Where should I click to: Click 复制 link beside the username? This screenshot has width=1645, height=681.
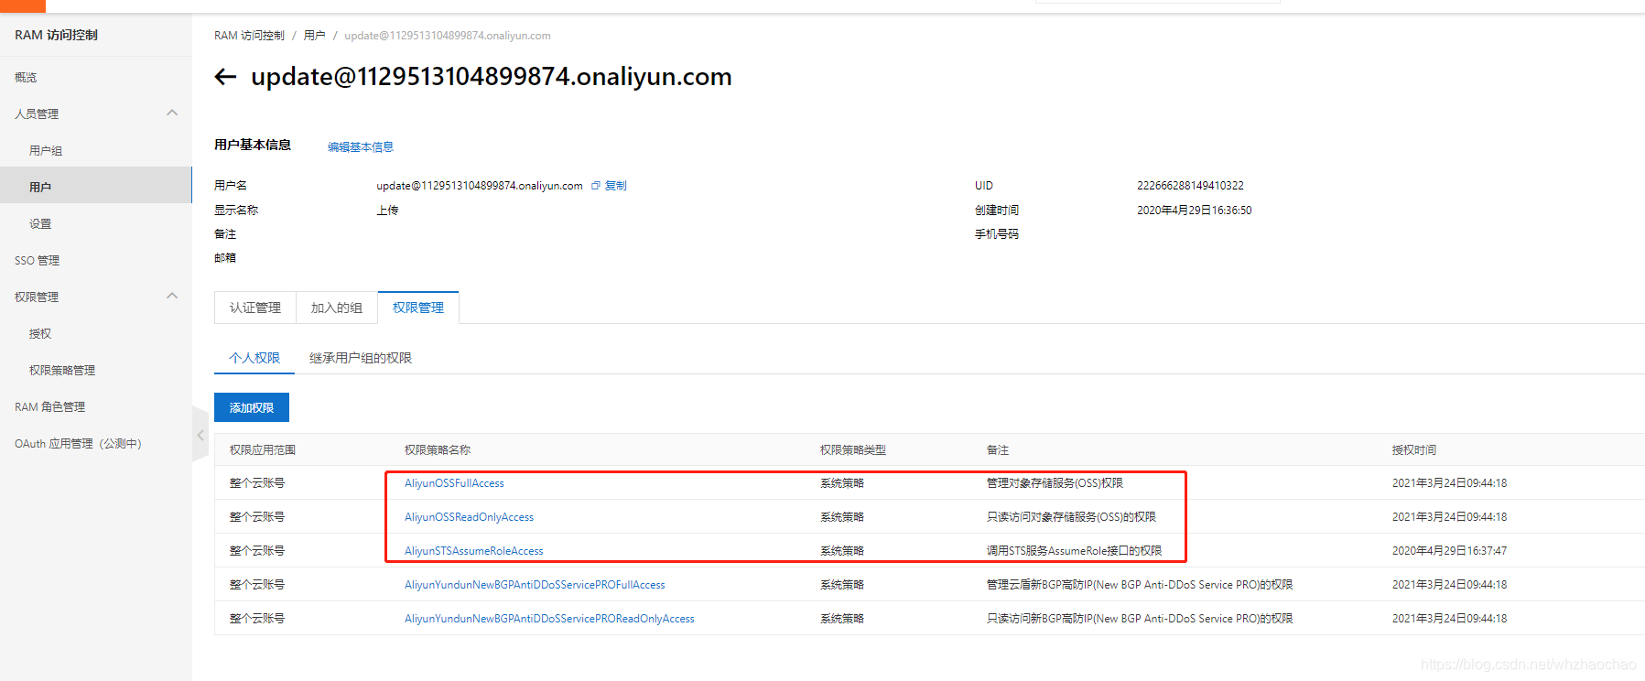click(x=616, y=186)
